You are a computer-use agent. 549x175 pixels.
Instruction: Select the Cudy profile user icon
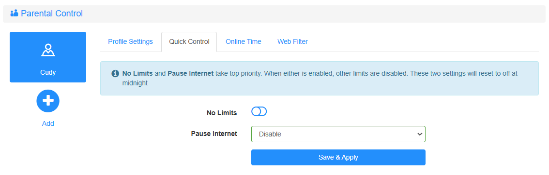click(x=48, y=50)
